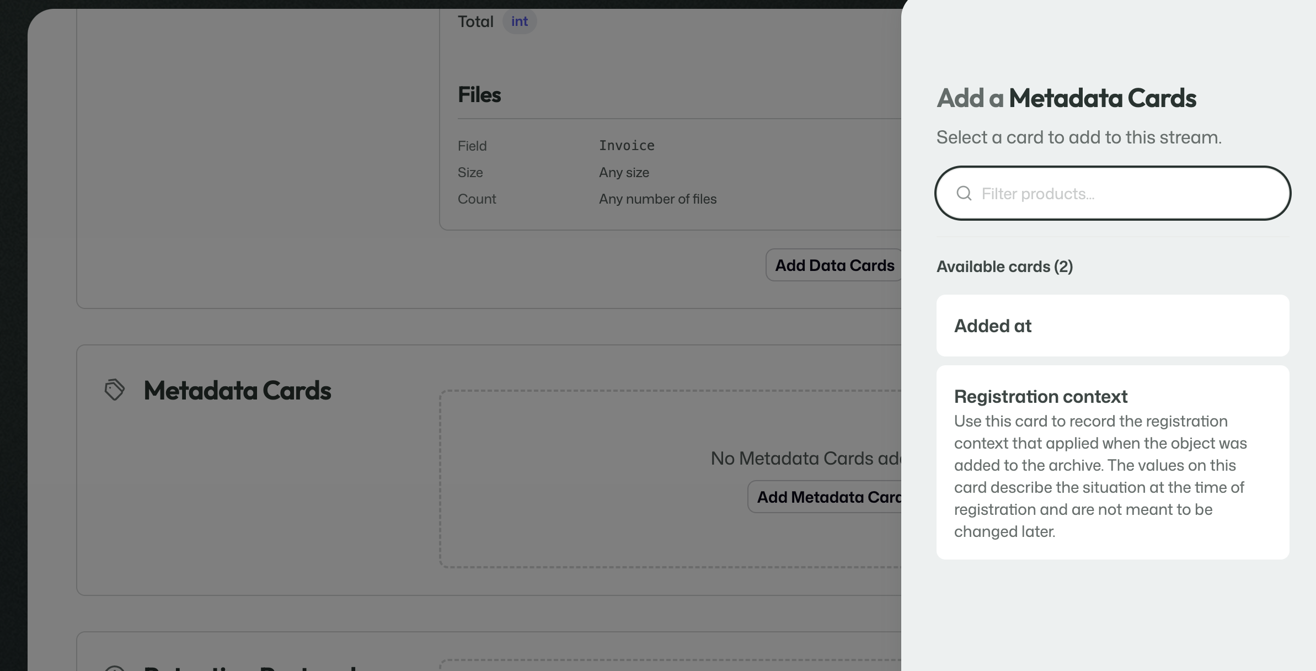
Task: Click the Count row label
Action: click(x=477, y=199)
